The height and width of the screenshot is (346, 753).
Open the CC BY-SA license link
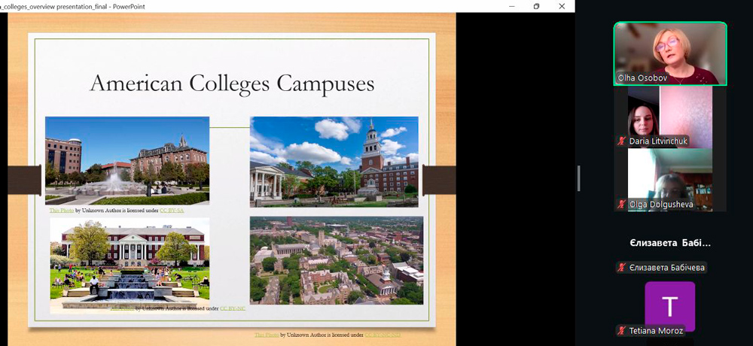coord(172,211)
